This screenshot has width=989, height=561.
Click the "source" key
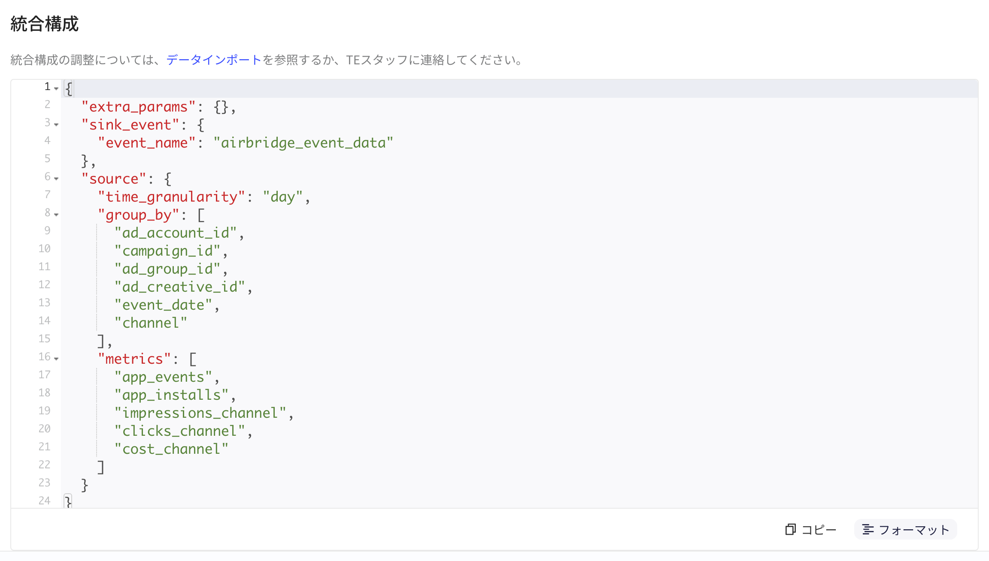pyautogui.click(x=114, y=179)
